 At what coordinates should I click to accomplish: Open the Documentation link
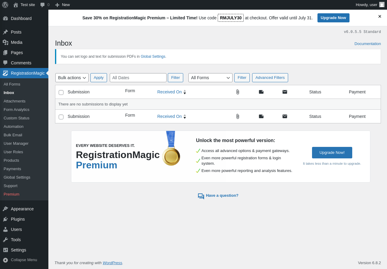(368, 44)
